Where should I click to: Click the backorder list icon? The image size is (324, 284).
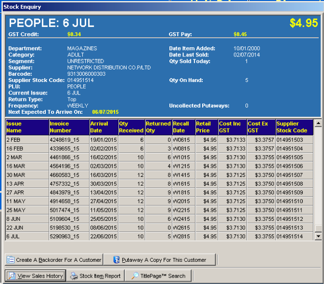(11, 259)
